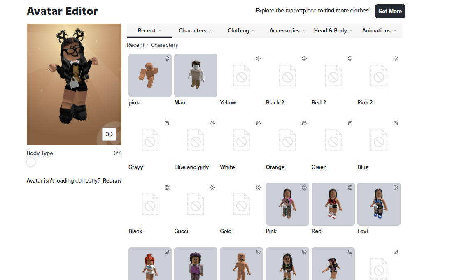Click Recent in the breadcrumb

[x=135, y=45]
